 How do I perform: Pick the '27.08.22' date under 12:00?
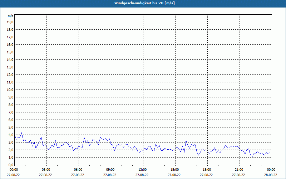pyautogui.click(x=142, y=175)
